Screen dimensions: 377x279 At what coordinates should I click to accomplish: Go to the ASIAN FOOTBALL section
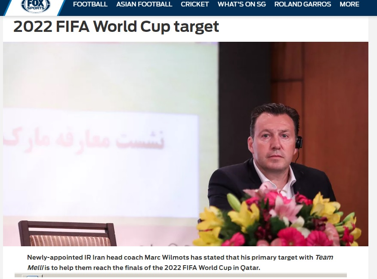(144, 4)
